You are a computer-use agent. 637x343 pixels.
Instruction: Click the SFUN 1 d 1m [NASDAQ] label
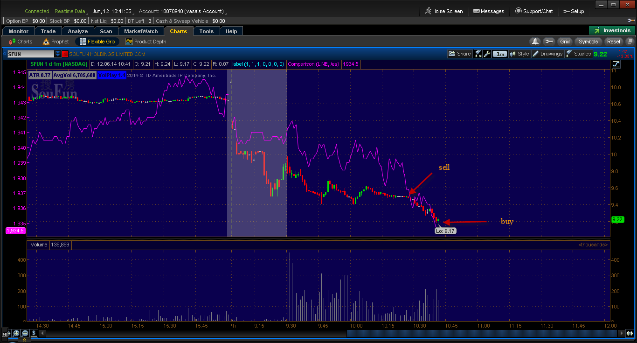tap(58, 64)
